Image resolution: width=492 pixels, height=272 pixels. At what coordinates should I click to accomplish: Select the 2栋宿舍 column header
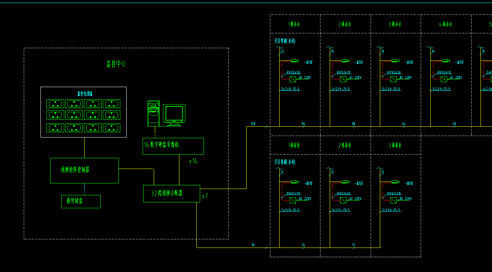click(345, 145)
